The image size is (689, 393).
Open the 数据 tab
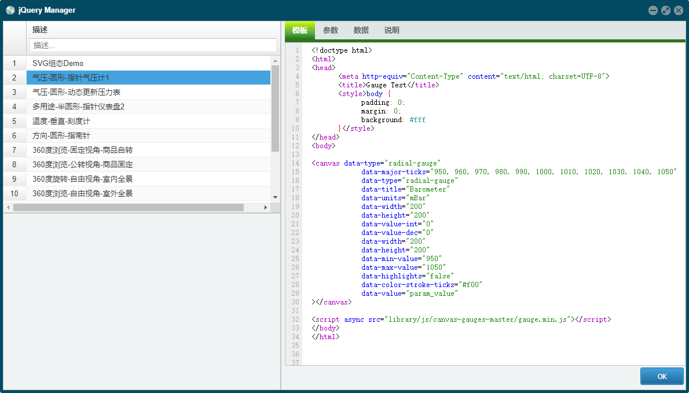coord(361,30)
